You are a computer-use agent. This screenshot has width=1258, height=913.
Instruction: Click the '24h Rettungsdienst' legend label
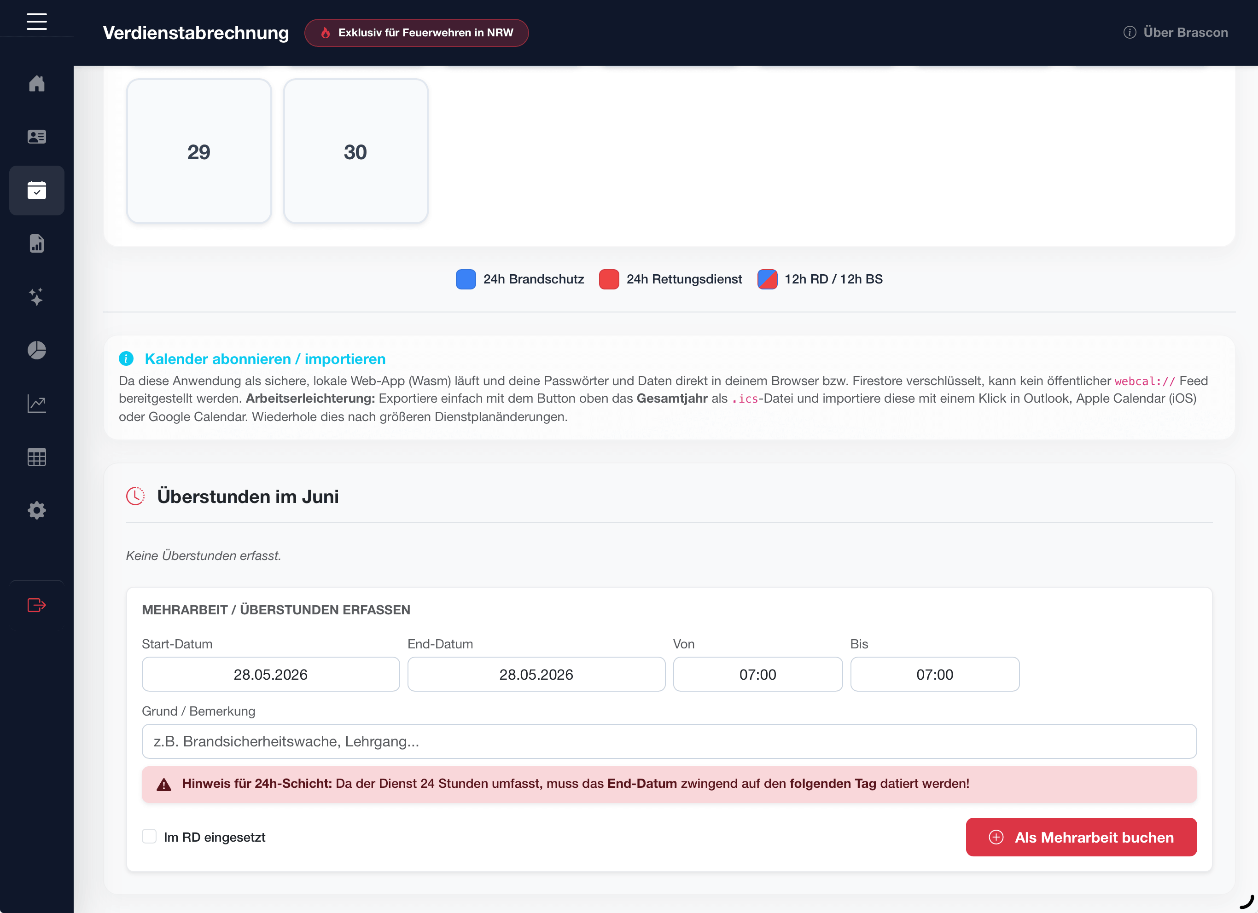coord(684,279)
